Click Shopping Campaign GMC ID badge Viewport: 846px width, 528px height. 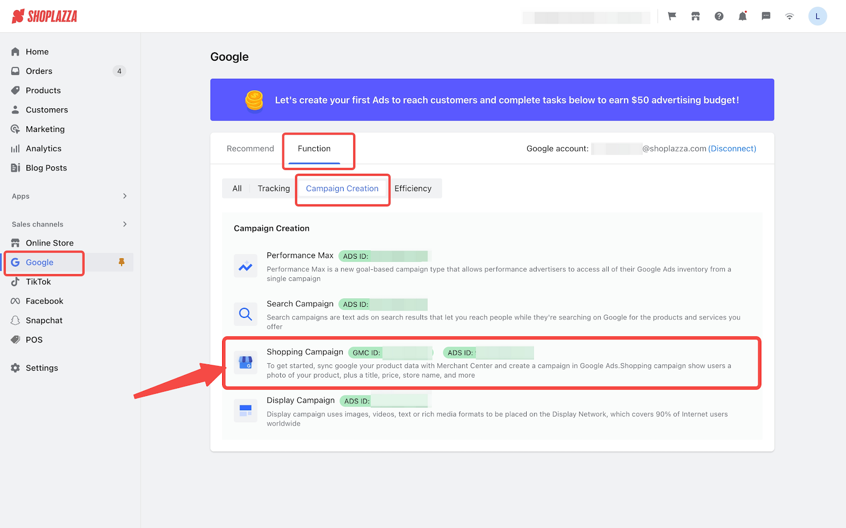[390, 353]
